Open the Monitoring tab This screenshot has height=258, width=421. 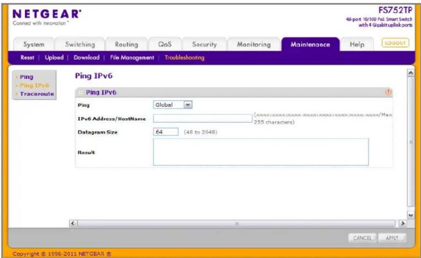[254, 44]
